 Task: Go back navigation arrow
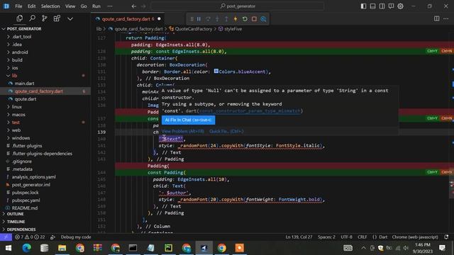coord(134,6)
